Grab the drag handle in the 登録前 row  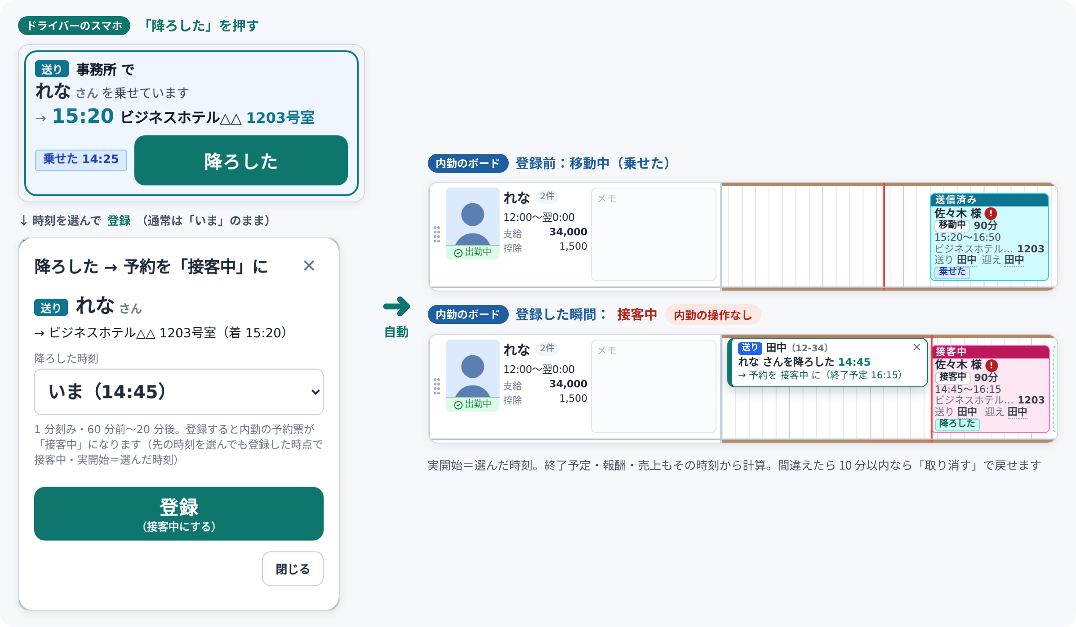click(x=436, y=234)
